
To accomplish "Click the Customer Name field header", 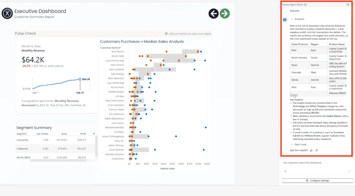I will pos(109,48).
